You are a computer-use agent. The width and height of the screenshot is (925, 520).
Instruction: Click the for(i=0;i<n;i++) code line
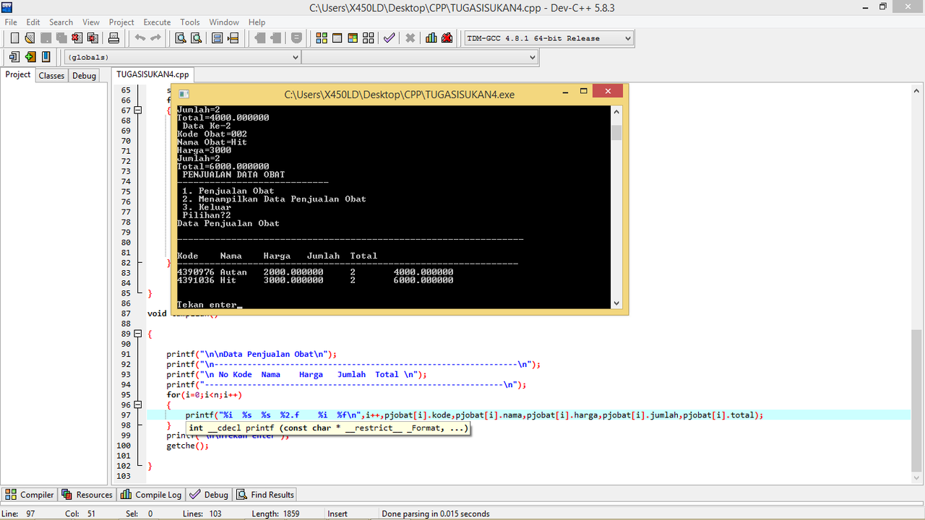[204, 395]
